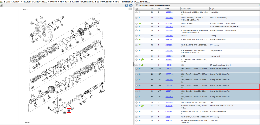
Task: Click blue arrow icon on Ref 33 row
Action: coord(139,18)
